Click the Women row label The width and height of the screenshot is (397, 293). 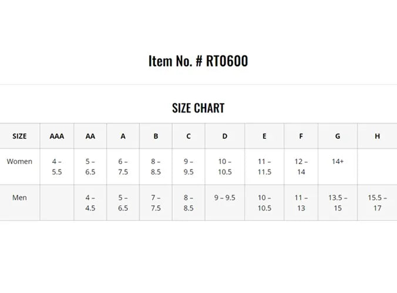(x=19, y=162)
